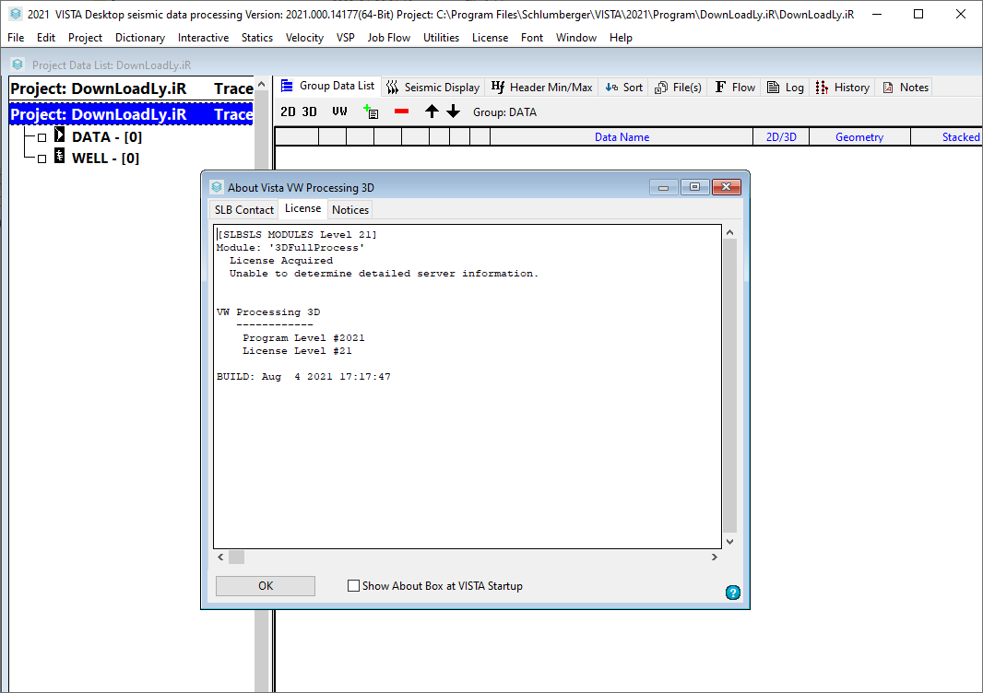Open the Flow tab

coord(735,88)
